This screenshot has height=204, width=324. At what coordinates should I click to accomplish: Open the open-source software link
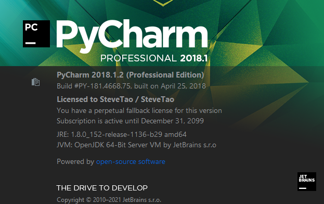click(x=131, y=161)
